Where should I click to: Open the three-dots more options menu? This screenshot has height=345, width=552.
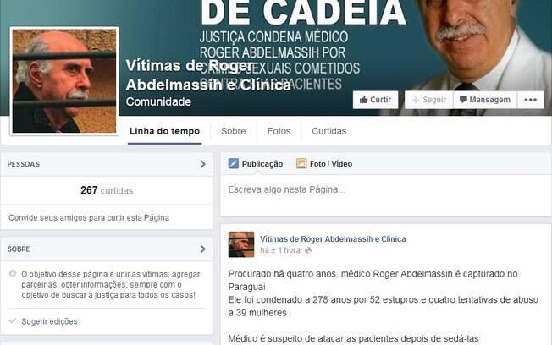click(530, 100)
